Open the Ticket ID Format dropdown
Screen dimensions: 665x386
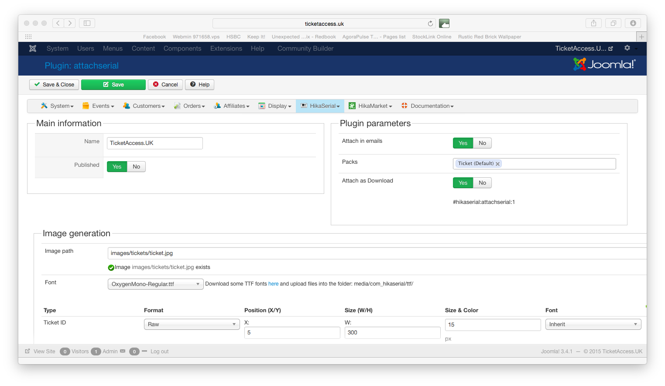tap(192, 324)
